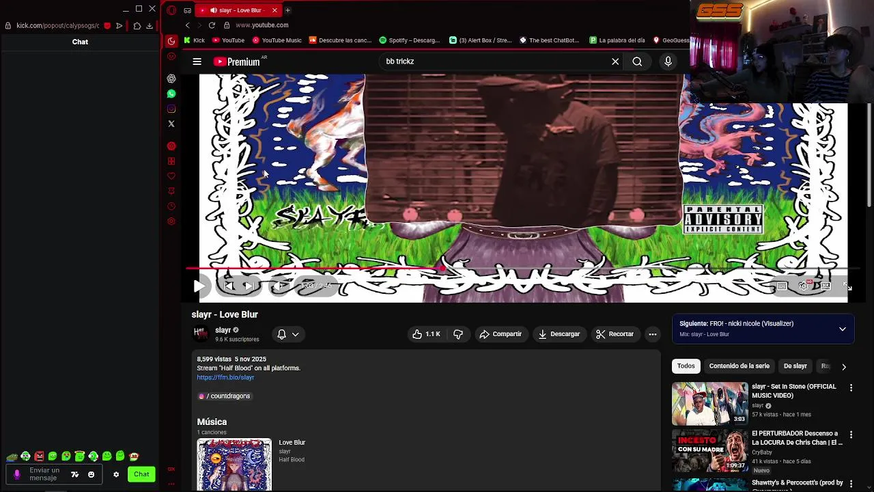
Task: Open The best ChatBot bookmark
Action: point(549,40)
